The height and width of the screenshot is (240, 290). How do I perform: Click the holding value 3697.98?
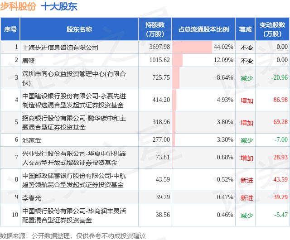159,47
